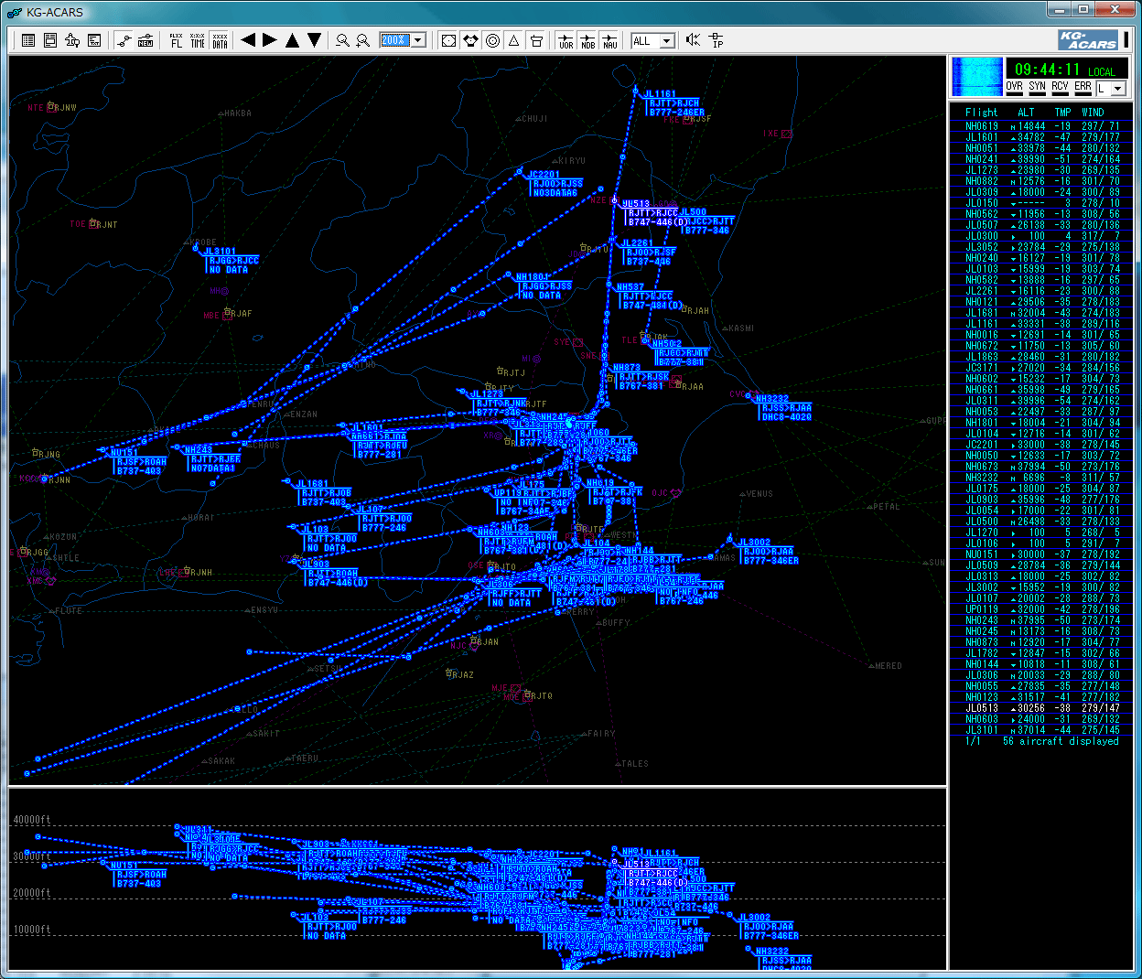Click the Flight column header
Image resolution: width=1142 pixels, height=979 pixels.
coord(981,113)
